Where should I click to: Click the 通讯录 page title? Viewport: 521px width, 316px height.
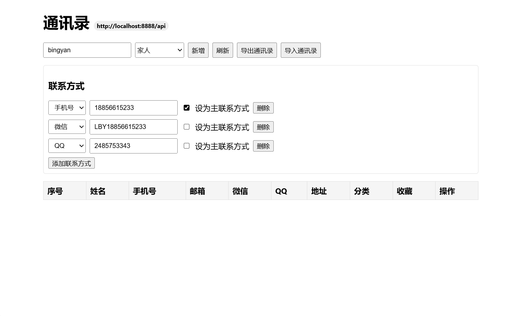(x=66, y=23)
